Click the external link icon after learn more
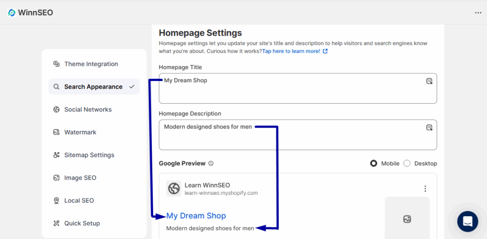The image size is (487, 239). (325, 51)
